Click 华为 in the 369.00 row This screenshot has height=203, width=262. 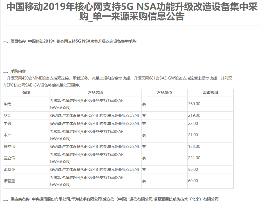tap(8, 104)
